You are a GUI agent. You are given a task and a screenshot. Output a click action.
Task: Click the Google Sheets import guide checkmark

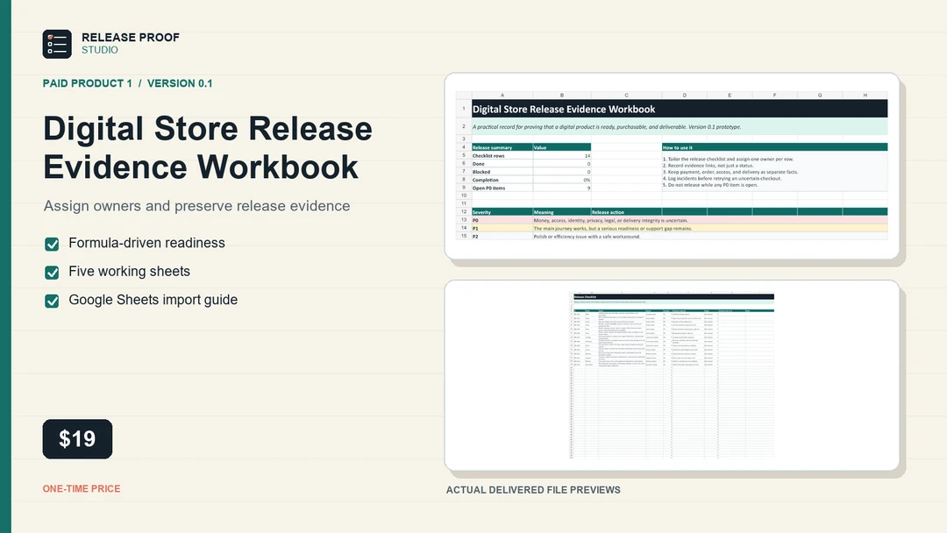coord(52,301)
